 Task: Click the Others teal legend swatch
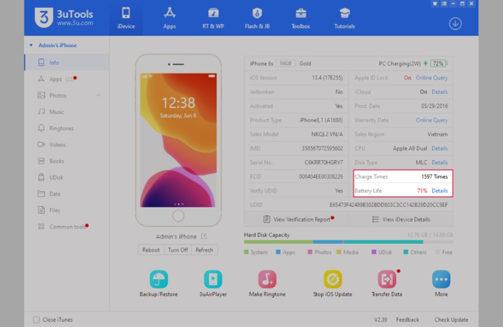406,252
